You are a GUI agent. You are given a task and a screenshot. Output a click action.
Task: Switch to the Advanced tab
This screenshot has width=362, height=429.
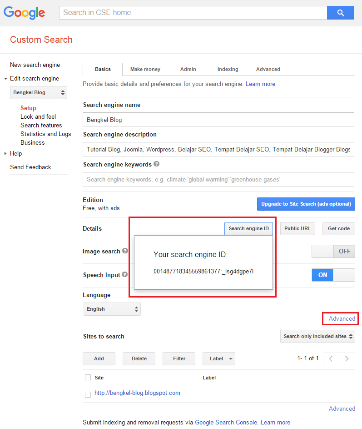click(x=268, y=69)
